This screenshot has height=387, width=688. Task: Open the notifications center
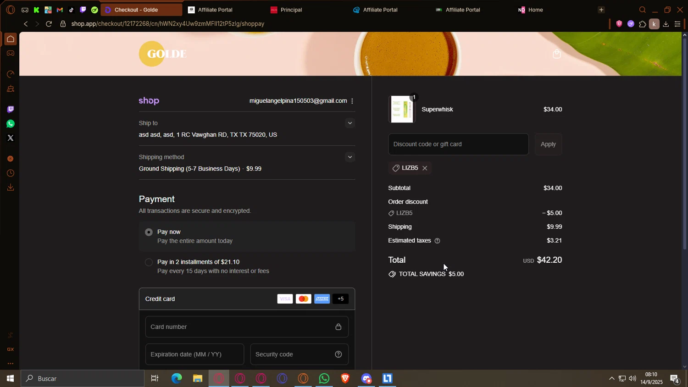[675, 379]
